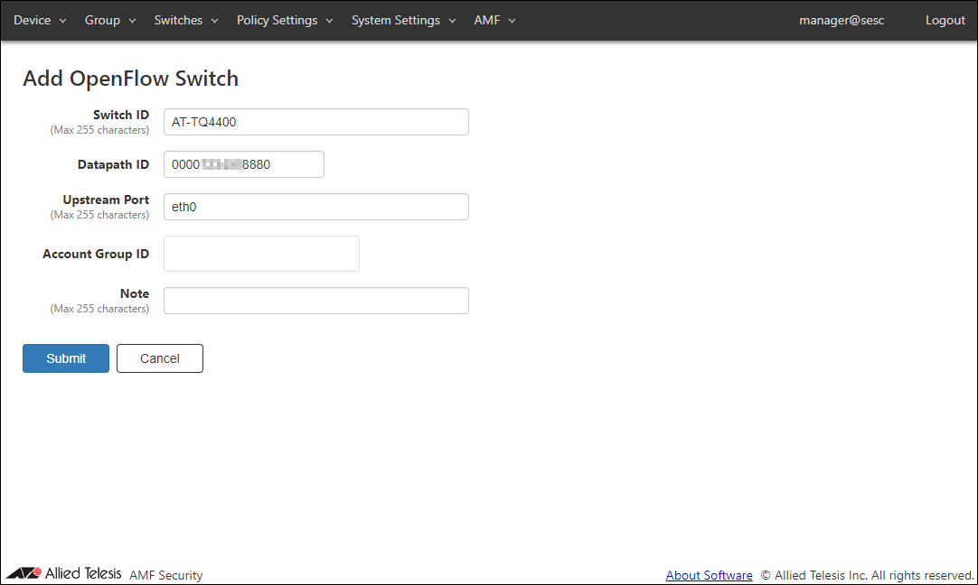This screenshot has height=585, width=978.
Task: Click the empty Account Group ID field
Action: click(x=261, y=254)
